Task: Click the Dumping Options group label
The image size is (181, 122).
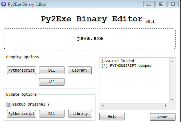Action: pyautogui.click(x=22, y=57)
